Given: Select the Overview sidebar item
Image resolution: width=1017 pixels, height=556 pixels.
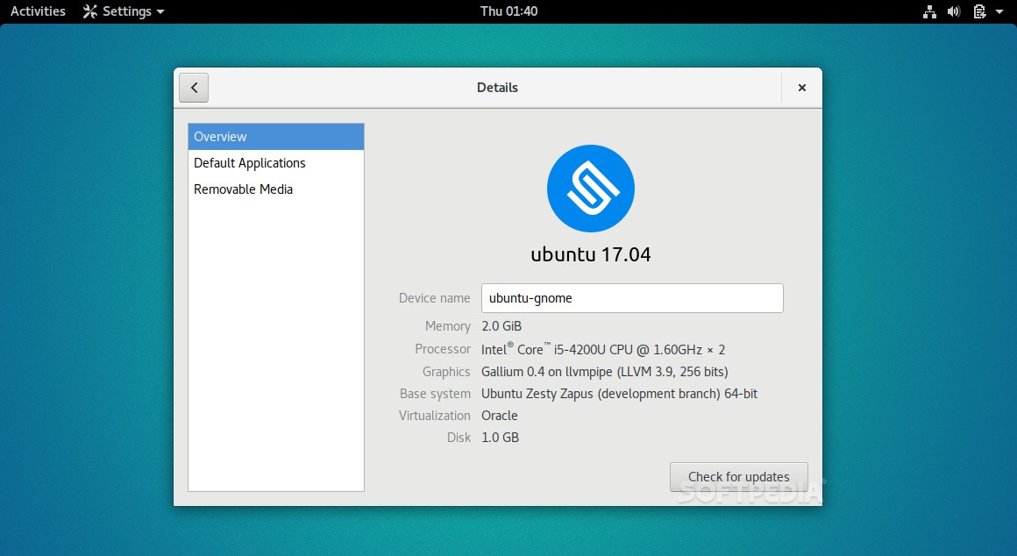Looking at the screenshot, I should pyautogui.click(x=276, y=137).
